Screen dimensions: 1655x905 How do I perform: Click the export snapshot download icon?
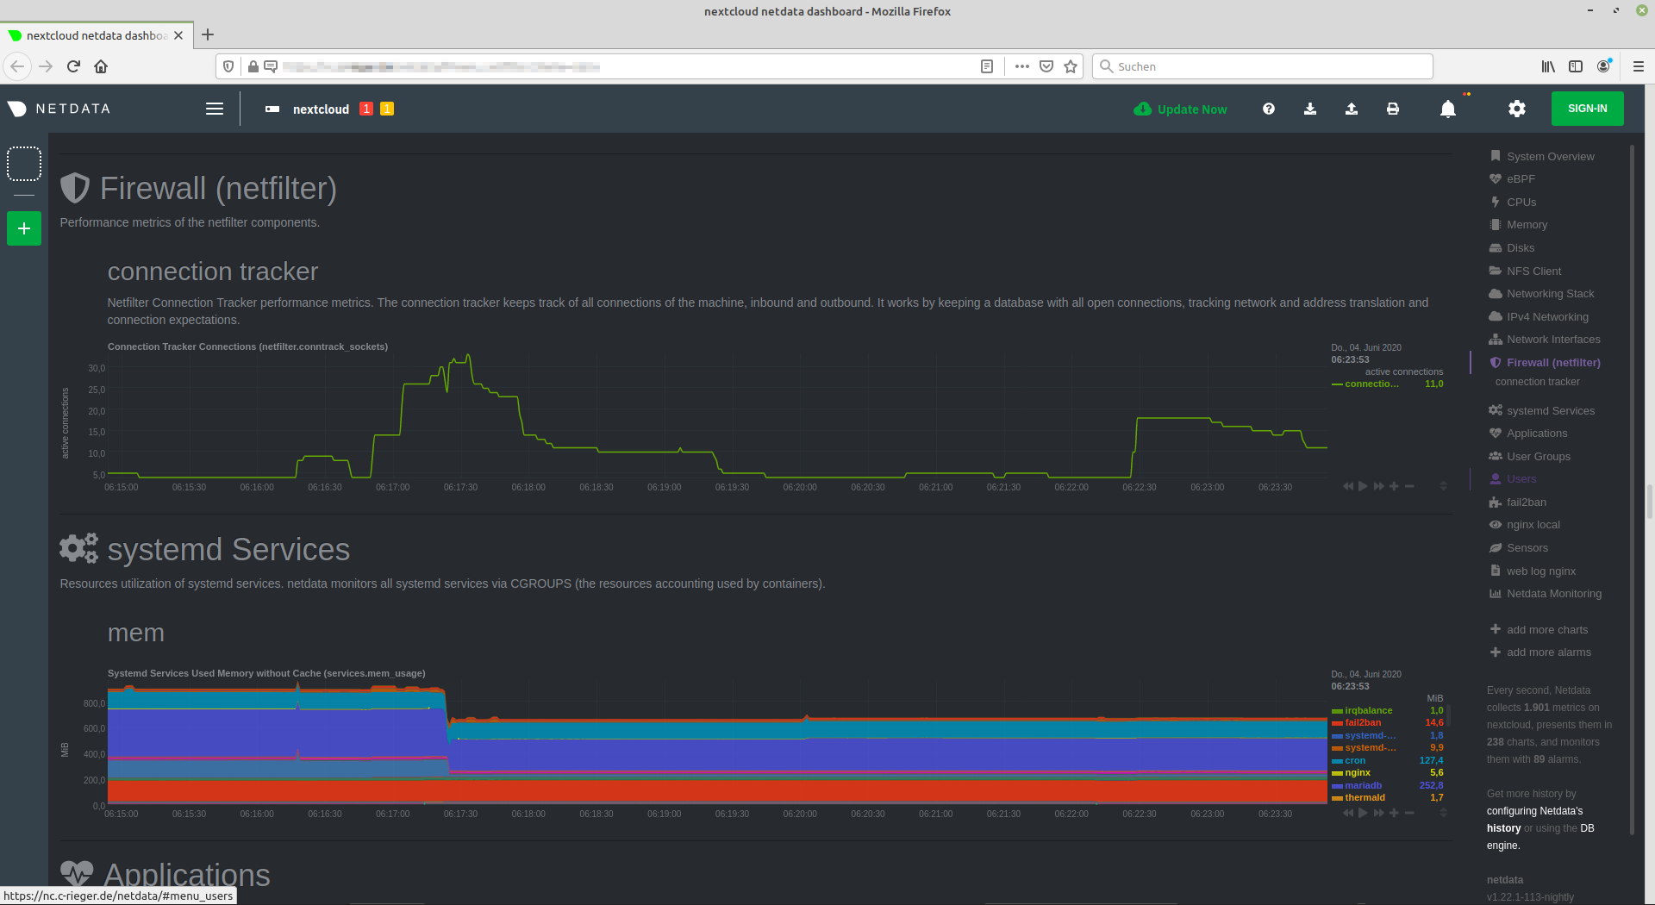pyautogui.click(x=1310, y=109)
